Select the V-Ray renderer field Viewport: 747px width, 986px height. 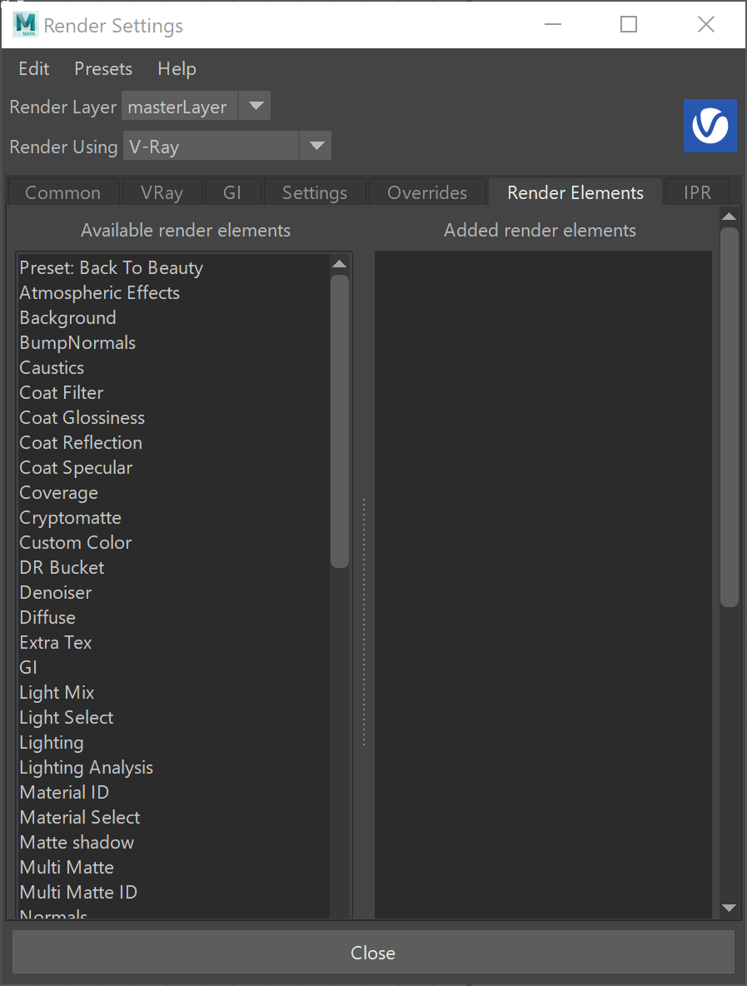212,146
